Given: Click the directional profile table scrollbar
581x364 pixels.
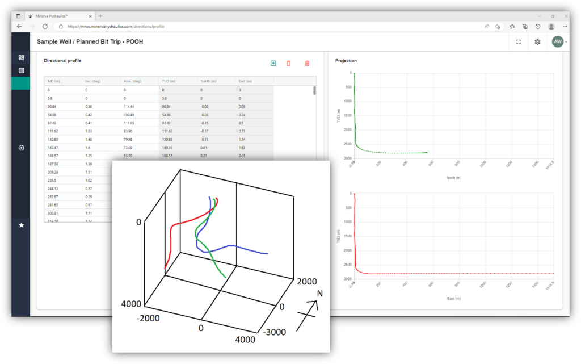Looking at the screenshot, I should coord(314,90).
